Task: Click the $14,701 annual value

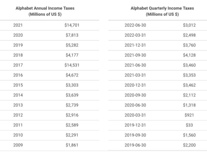Action: coord(72,25)
